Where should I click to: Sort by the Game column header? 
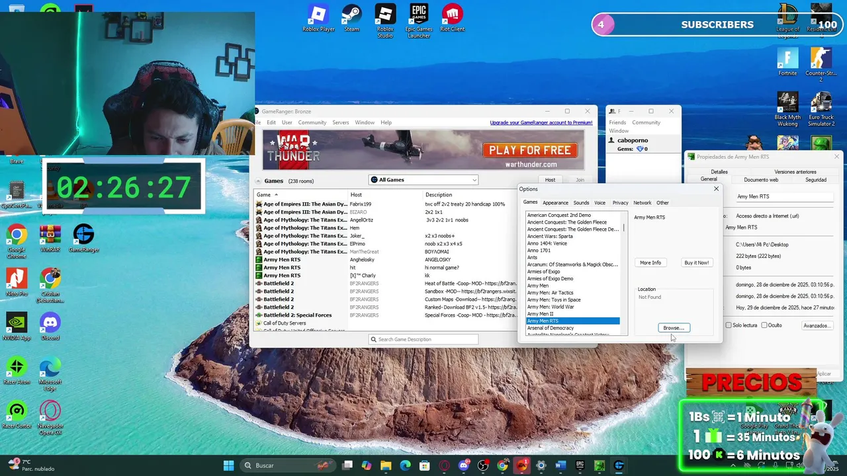[301, 195]
